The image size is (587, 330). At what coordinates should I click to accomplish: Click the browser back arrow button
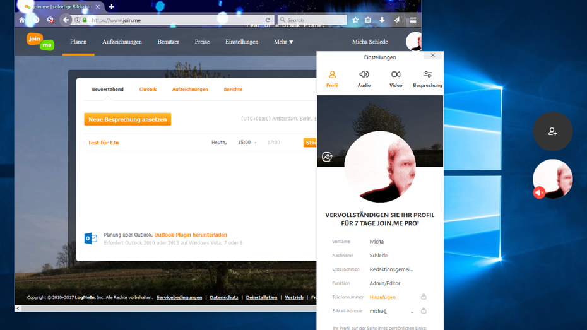[x=66, y=20]
